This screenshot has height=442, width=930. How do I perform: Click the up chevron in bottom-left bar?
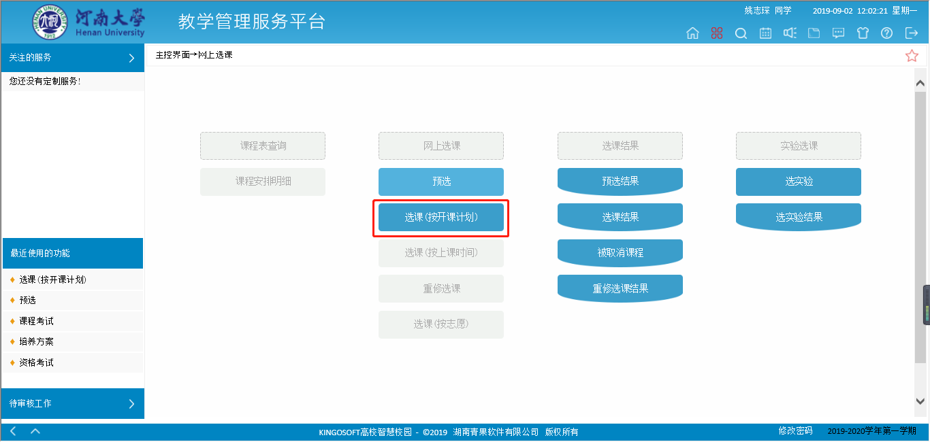35,431
